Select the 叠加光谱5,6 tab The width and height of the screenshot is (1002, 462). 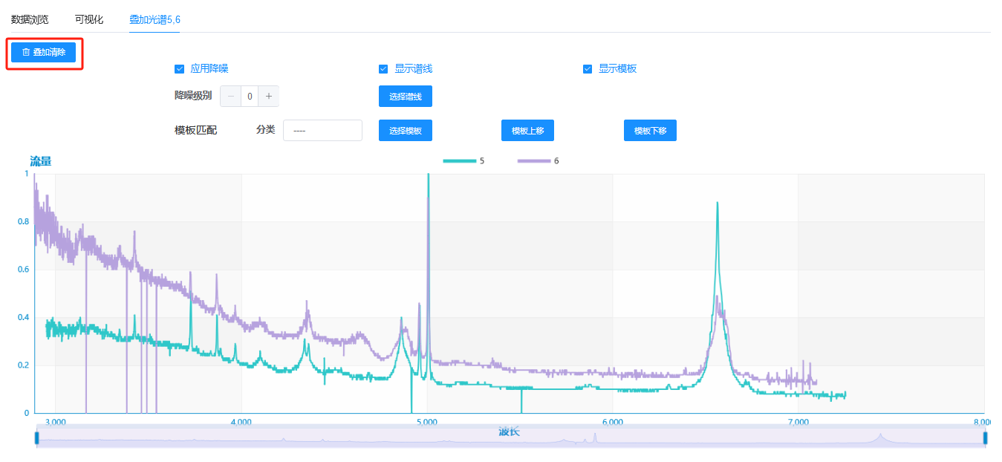(x=154, y=19)
